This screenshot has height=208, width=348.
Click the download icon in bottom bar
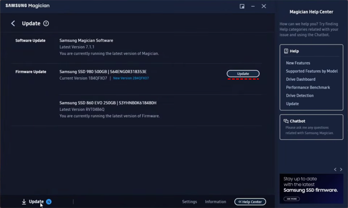pyautogui.click(x=24, y=202)
